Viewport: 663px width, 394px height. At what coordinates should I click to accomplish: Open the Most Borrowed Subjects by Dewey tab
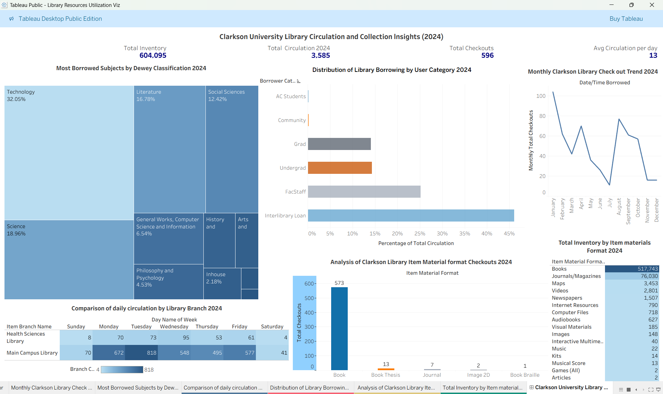(x=138, y=388)
